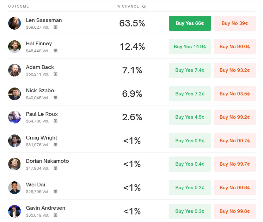Open the rewards gift icon for Adam Back
Viewport: 263px width, 222px height.
(x=56, y=74)
